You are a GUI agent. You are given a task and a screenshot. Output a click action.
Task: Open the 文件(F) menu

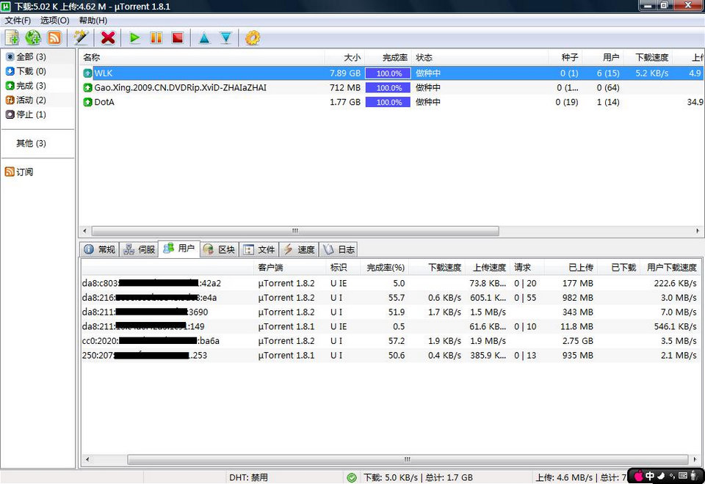[x=18, y=21]
